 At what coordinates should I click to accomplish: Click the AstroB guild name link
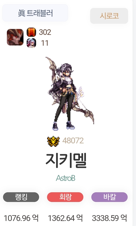pyautogui.click(x=66, y=178)
